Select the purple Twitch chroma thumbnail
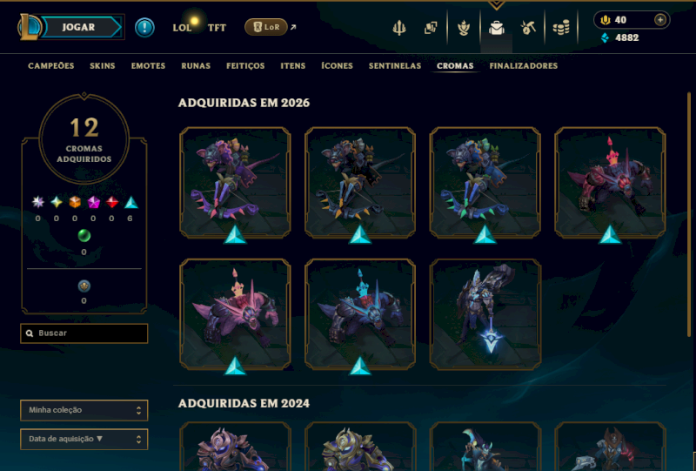This screenshot has height=471, width=696. coord(235,183)
